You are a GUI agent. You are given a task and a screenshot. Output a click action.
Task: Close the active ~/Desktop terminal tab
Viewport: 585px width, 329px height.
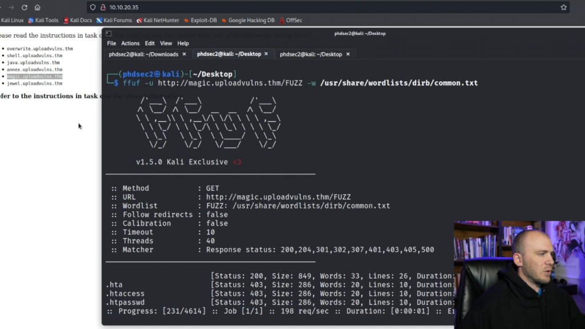(266, 54)
